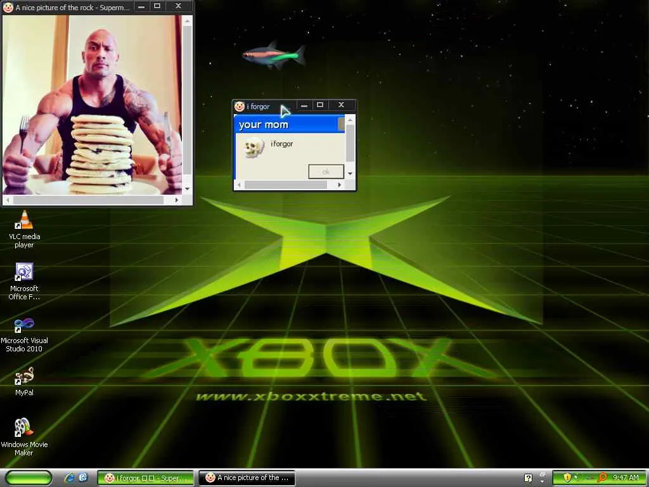Click scroll down arrow in rock picture window
The height and width of the screenshot is (487, 649).
187,189
